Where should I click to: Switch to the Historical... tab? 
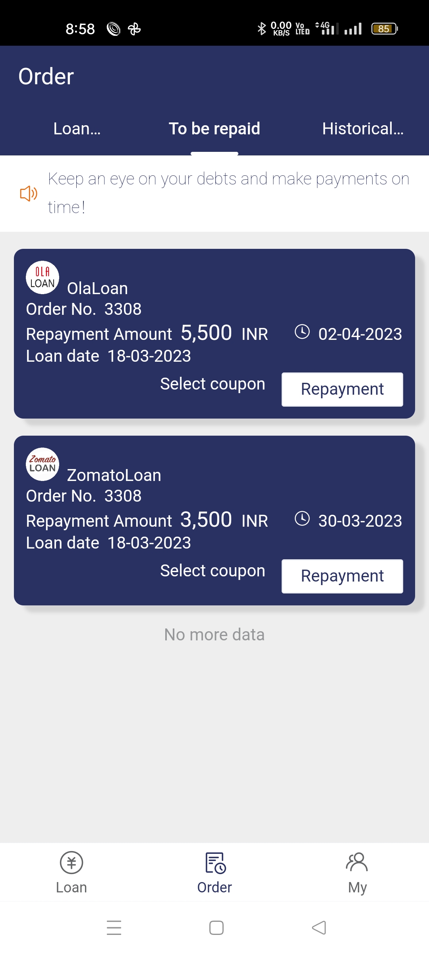tap(363, 129)
